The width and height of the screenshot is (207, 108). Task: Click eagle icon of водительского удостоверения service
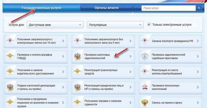click(x=10, y=71)
